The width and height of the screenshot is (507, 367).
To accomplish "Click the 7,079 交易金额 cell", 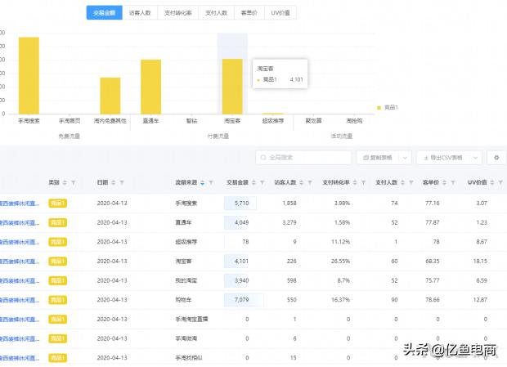I will [241, 300].
